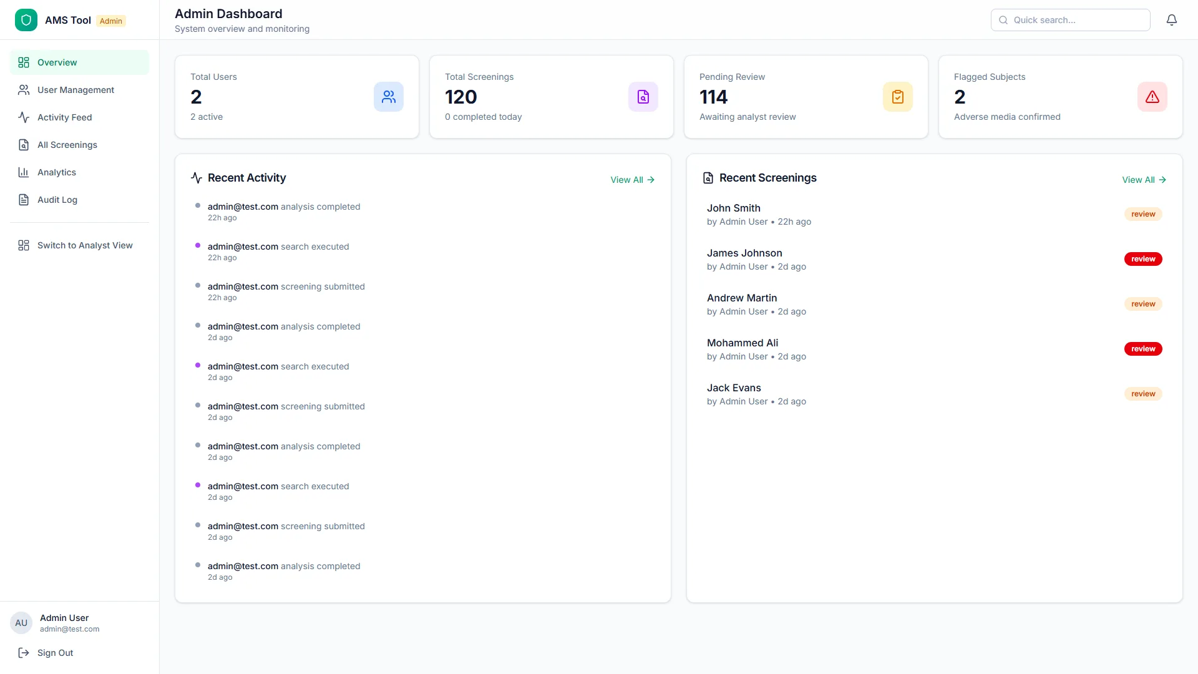
Task: Click the Admin role badge
Action: (111, 21)
